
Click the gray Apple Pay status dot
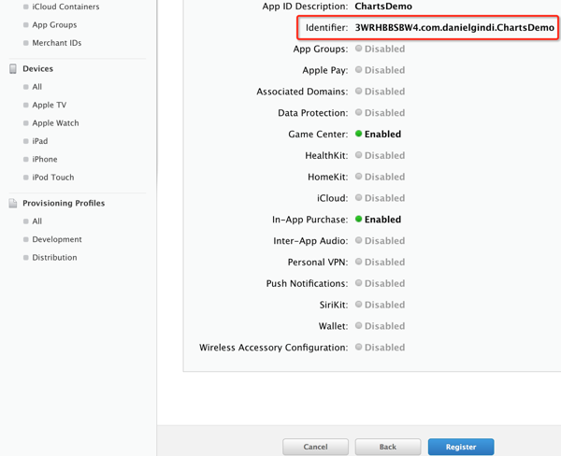tap(358, 70)
